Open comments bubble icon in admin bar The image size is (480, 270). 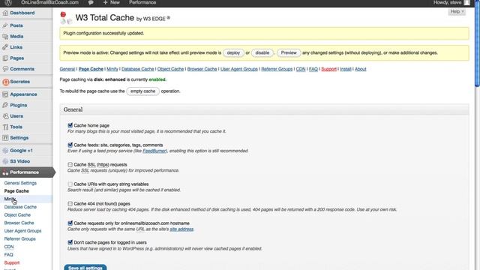tap(91, 2)
